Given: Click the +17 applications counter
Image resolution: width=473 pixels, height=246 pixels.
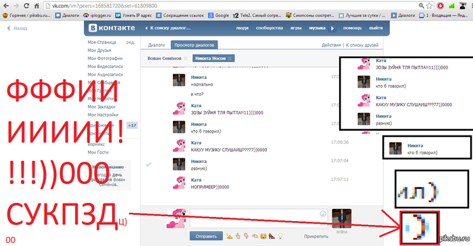Looking at the screenshot, I should [132, 125].
